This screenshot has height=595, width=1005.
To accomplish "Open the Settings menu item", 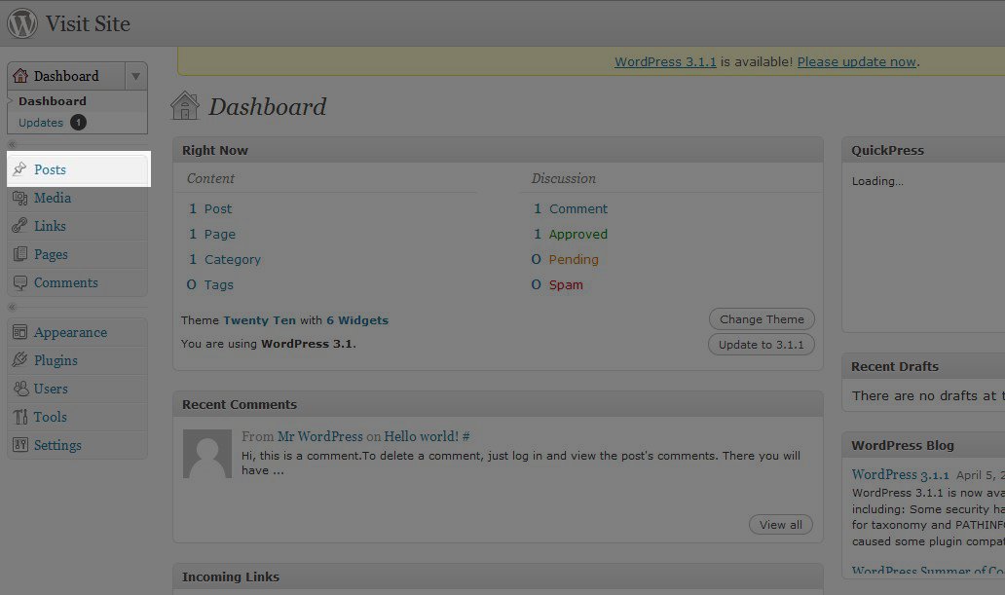I will coord(57,445).
